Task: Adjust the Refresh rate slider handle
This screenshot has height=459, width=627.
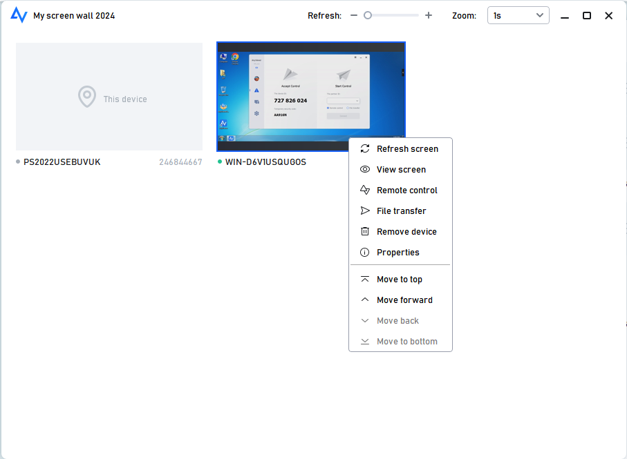Action: point(367,14)
